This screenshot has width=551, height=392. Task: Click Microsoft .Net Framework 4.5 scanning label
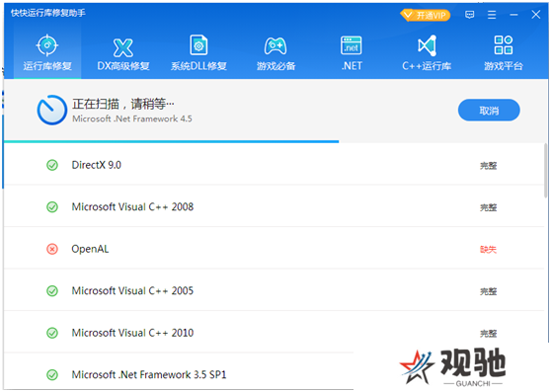tap(132, 118)
